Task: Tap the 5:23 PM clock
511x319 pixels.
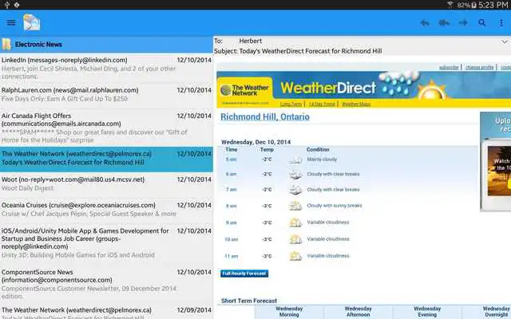Action: 494,5
